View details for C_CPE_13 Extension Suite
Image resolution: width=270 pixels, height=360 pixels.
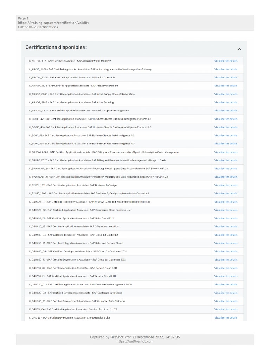coord(226,318)
